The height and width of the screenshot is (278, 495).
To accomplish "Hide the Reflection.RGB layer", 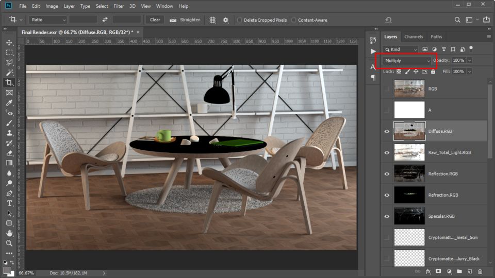I will pos(387,174).
